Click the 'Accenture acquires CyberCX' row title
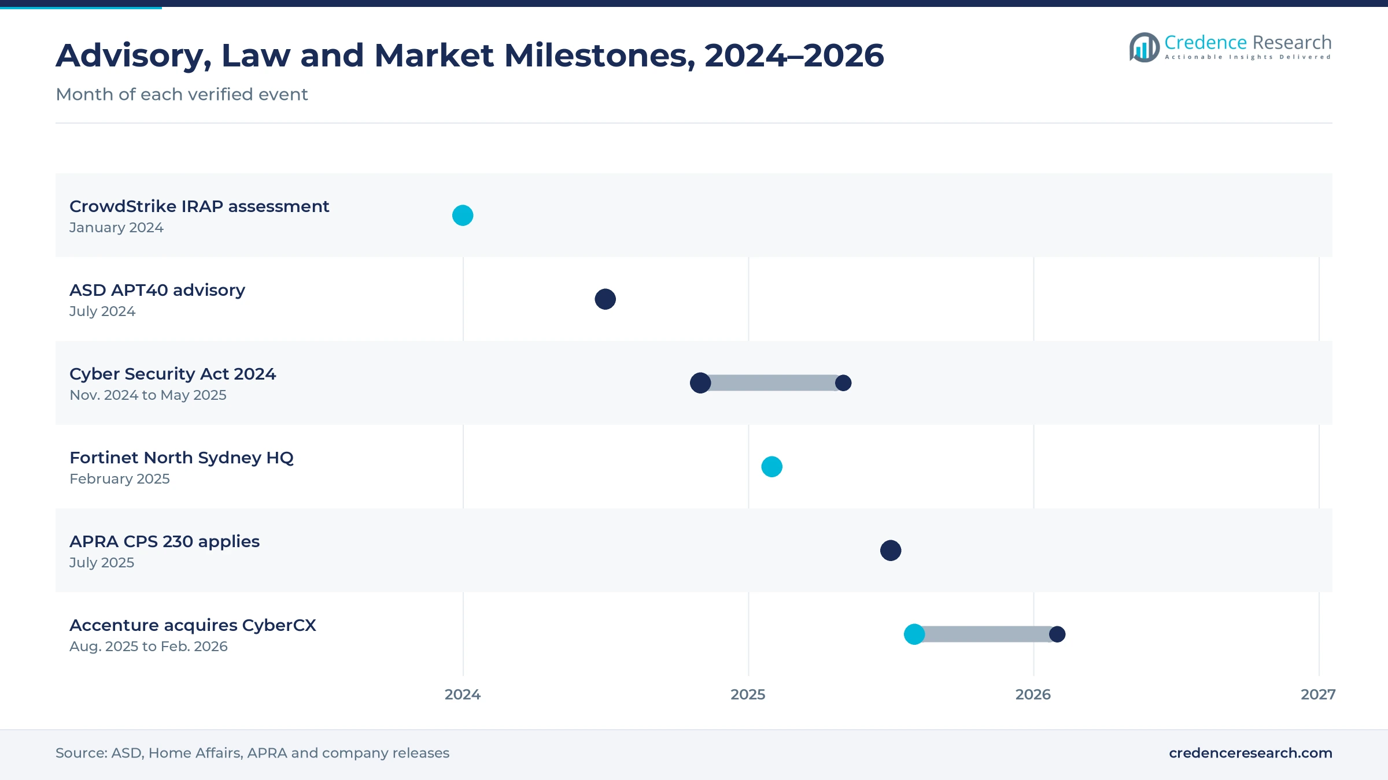This screenshot has width=1388, height=780. pyautogui.click(x=193, y=625)
